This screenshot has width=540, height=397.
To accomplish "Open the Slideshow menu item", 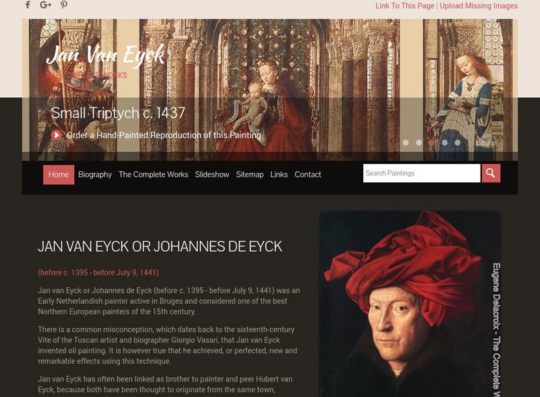I will [x=212, y=175].
